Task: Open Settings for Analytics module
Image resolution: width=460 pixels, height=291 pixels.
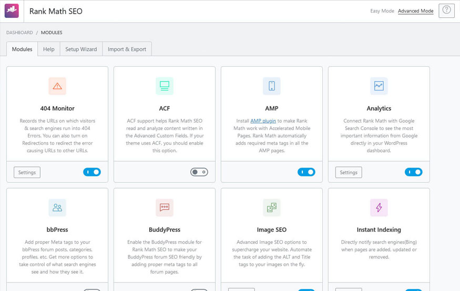Action: pyautogui.click(x=349, y=172)
